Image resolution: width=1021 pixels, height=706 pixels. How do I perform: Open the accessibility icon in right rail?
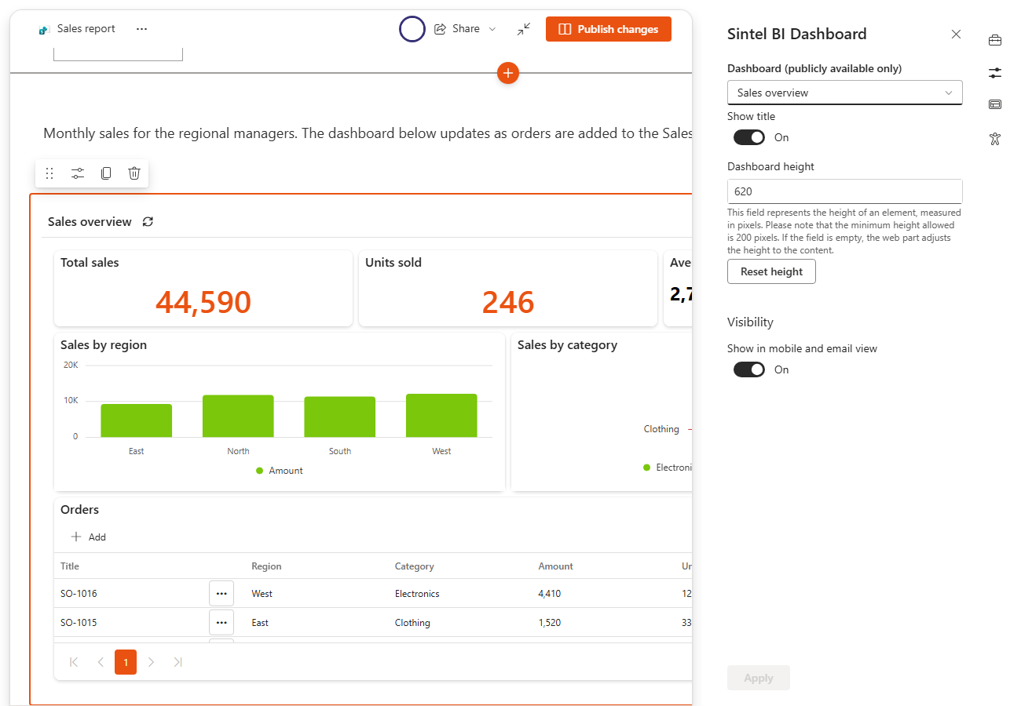tap(995, 139)
